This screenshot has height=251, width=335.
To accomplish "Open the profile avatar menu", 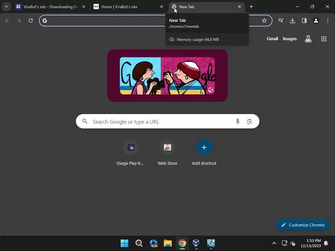I will [316, 21].
